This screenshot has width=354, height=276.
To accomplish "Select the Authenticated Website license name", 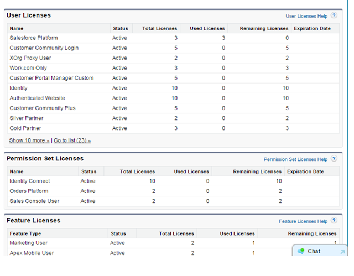I will (x=37, y=98).
